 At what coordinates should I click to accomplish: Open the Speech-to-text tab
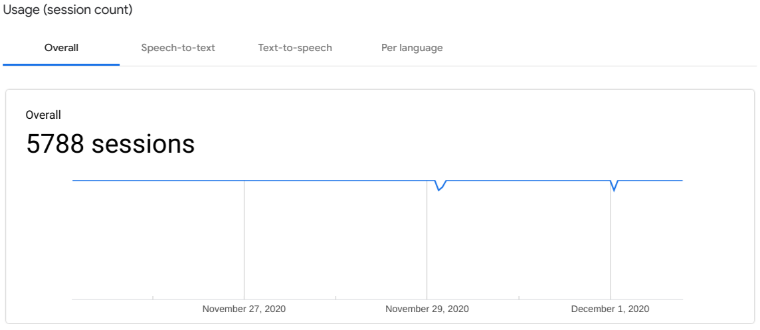point(178,48)
